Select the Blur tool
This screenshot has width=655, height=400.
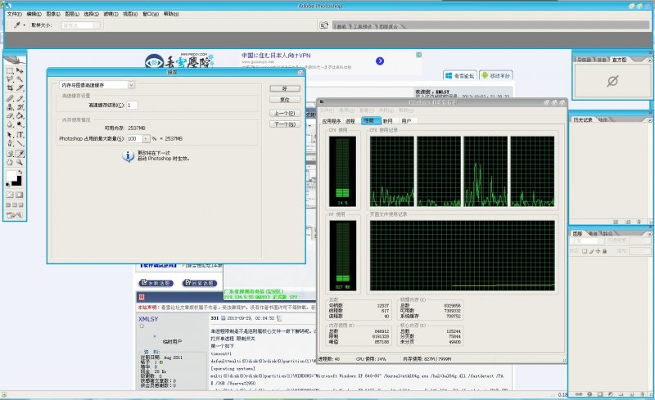pyautogui.click(x=10, y=124)
